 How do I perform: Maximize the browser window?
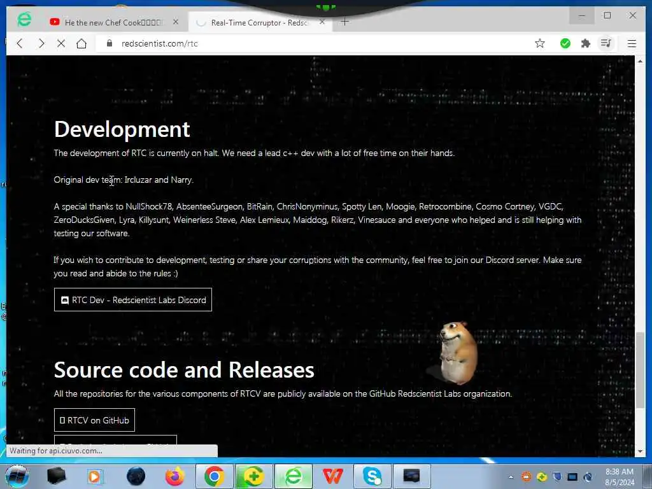pos(607,16)
